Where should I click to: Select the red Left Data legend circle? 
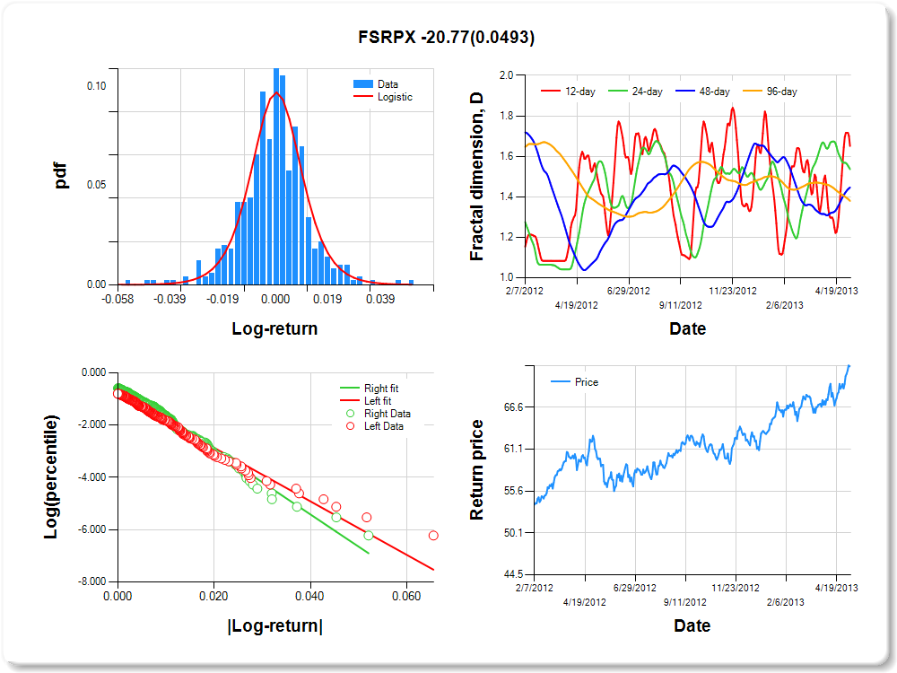pyautogui.click(x=350, y=425)
